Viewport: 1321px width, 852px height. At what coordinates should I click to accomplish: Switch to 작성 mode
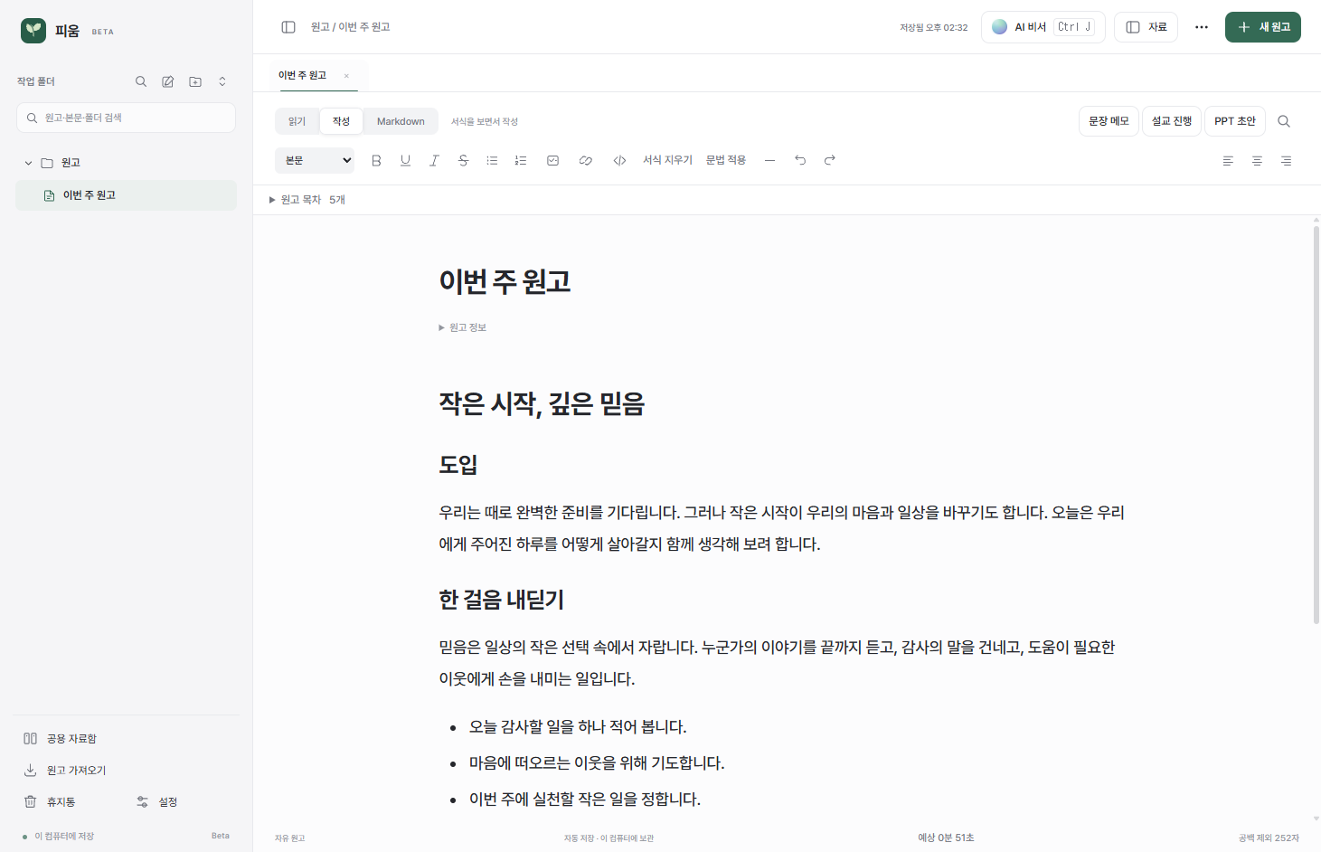341,121
